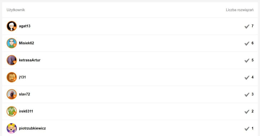Click j131's avatar icon

[12, 77]
